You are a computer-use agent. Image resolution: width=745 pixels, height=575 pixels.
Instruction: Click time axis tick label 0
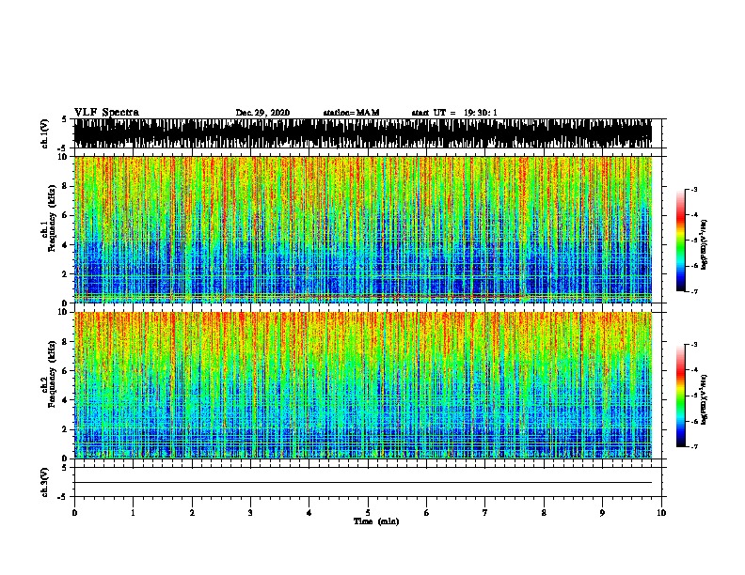click(x=74, y=513)
